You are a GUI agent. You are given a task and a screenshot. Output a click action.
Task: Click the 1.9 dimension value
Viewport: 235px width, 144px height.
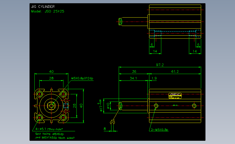(154, 78)
